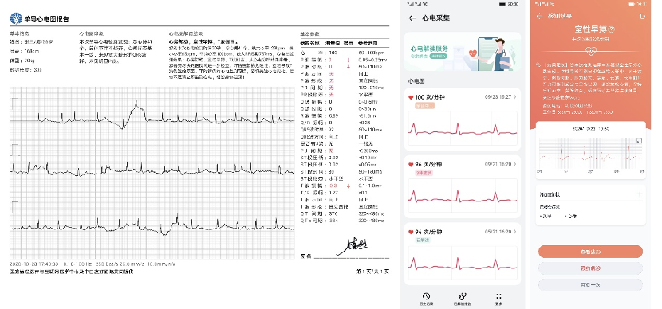The image size is (662, 309).
Task: Click red down arrow on T波振幅 row
Action: coord(349,186)
